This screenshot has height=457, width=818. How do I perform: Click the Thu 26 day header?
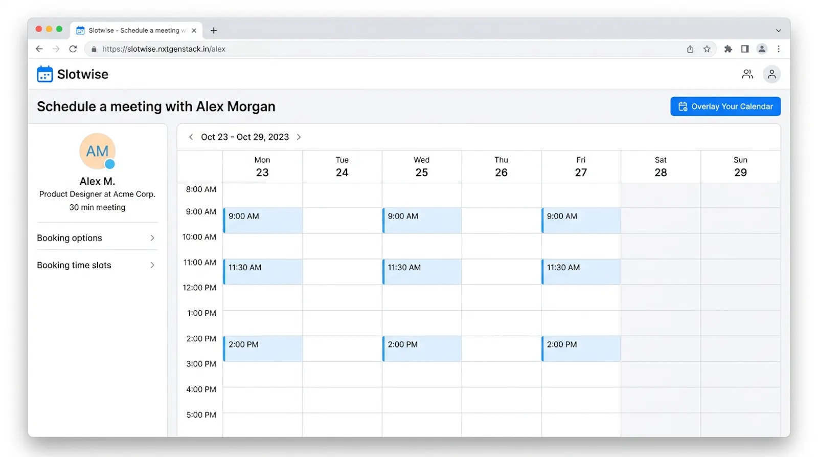coord(501,167)
